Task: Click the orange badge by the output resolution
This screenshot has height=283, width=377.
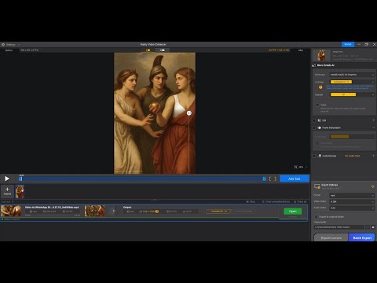Action: tap(157, 211)
